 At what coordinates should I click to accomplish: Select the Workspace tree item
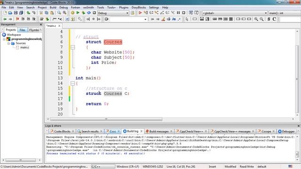[14, 35]
